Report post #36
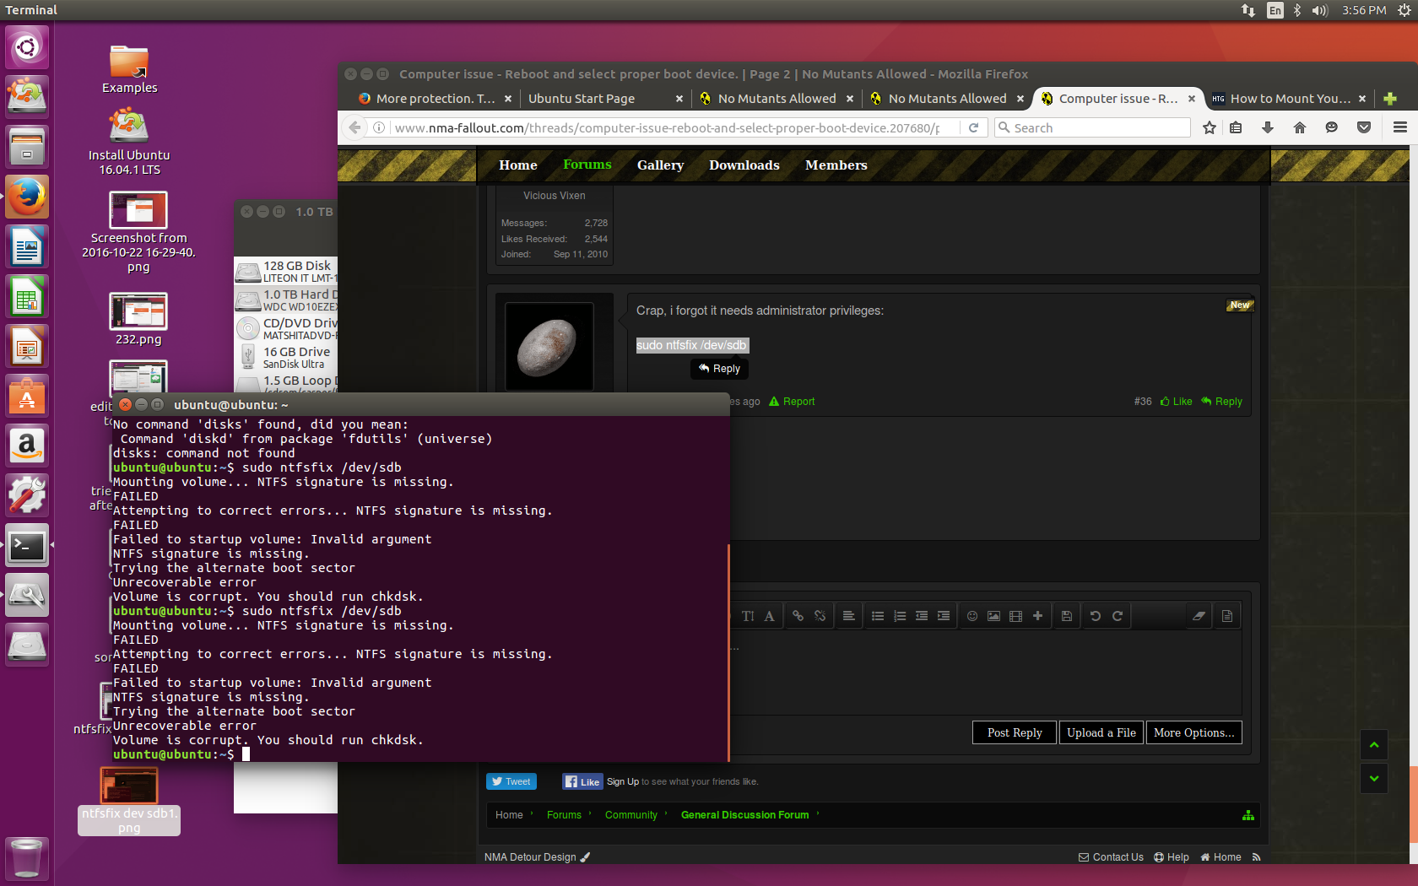Viewport: 1418px width, 886px height. (x=792, y=402)
